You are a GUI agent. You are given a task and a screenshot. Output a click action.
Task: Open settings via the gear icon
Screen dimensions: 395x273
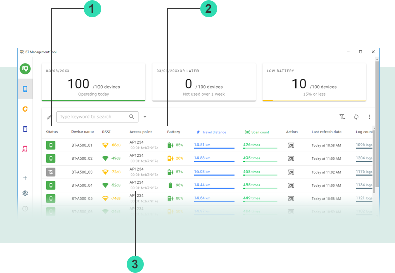25,193
